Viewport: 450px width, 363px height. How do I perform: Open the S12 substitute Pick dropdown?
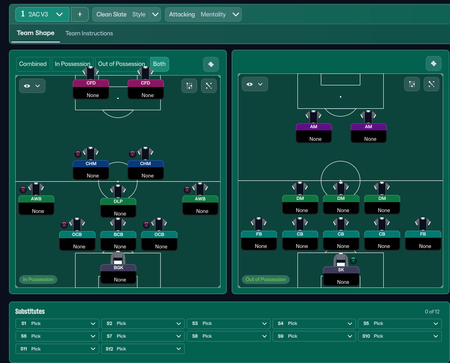[143, 349]
